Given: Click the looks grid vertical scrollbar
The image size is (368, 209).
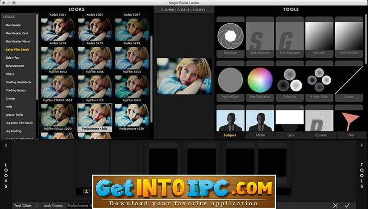Looking at the screenshot, I should pos(151,79).
